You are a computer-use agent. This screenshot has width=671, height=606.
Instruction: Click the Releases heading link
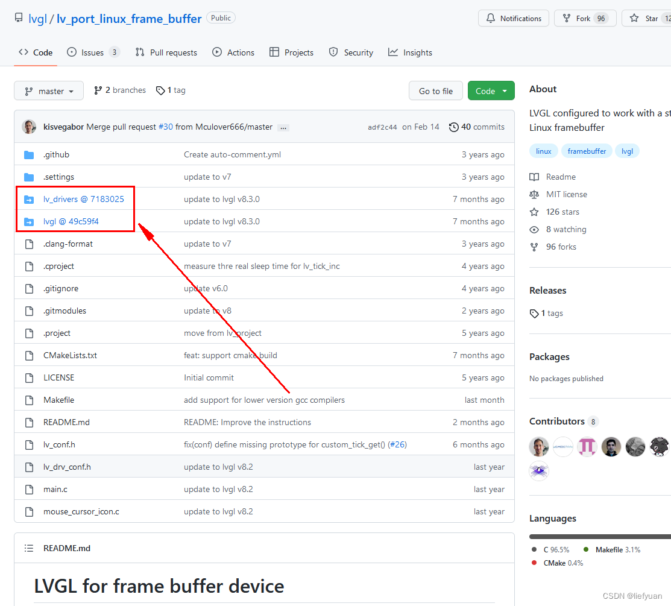[548, 291]
